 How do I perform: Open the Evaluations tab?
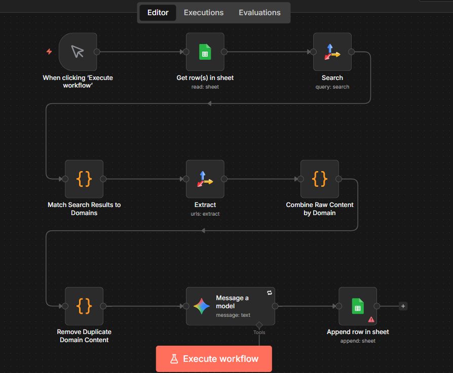pyautogui.click(x=260, y=12)
